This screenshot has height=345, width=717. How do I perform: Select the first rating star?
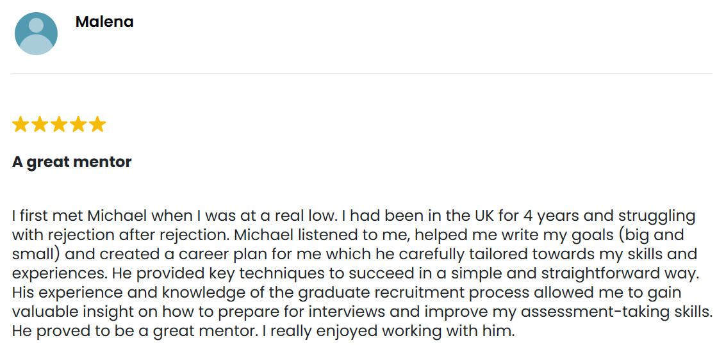click(x=21, y=124)
